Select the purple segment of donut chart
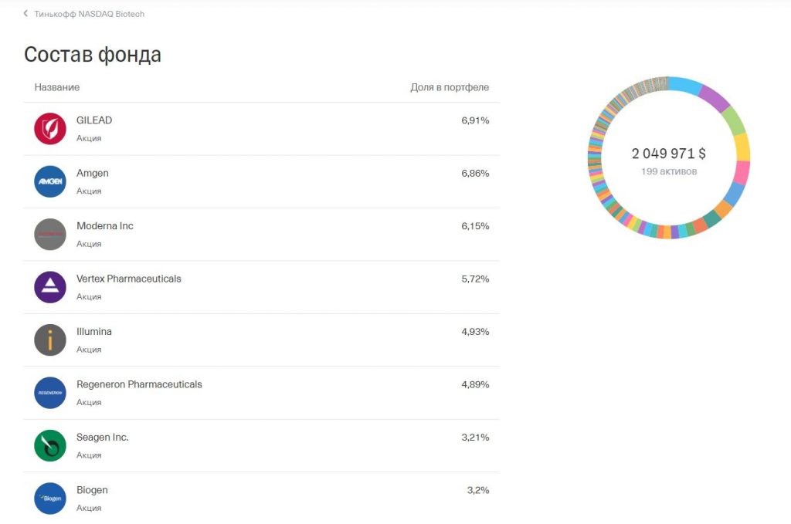 (713, 98)
